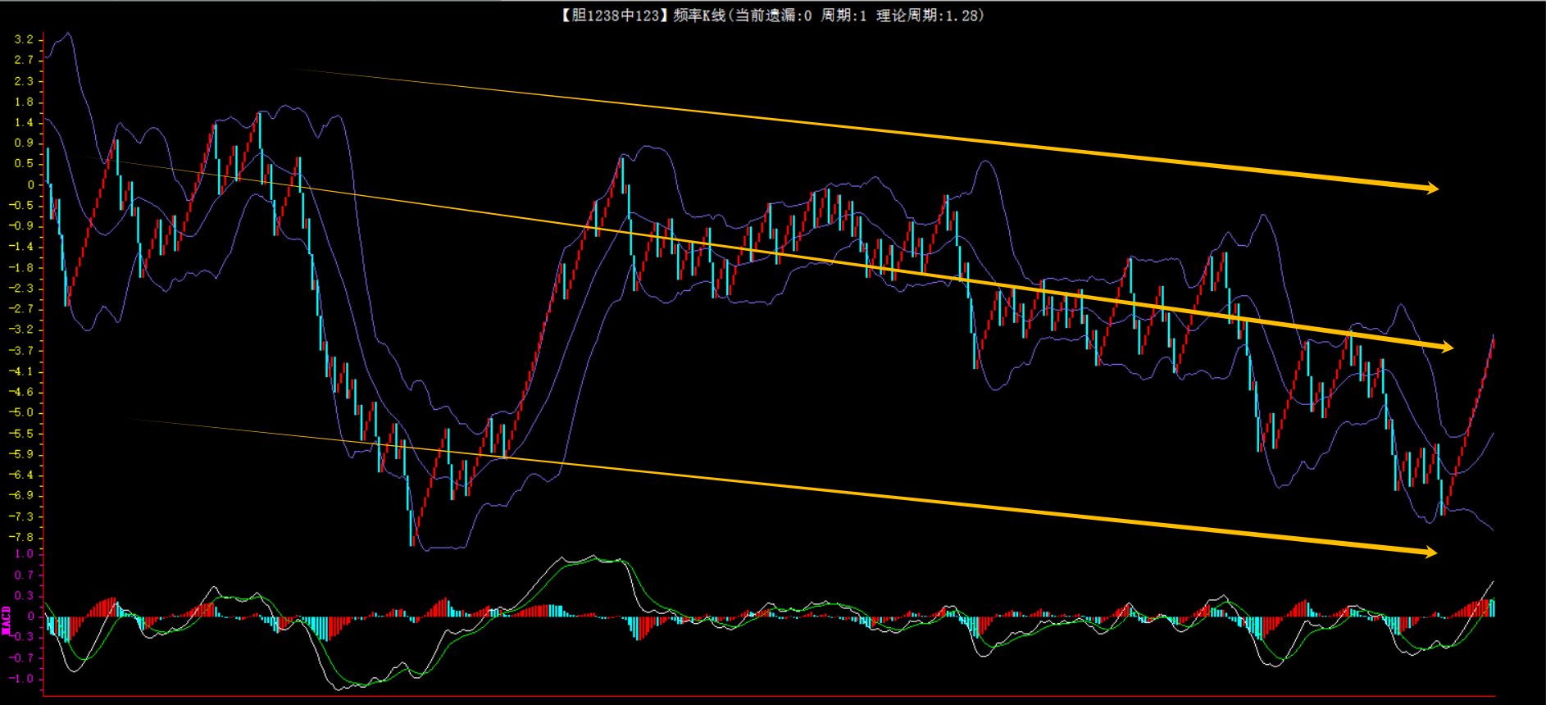The image size is (1546, 705).
Task: Click the 频率K线 title text
Action: tap(699, 16)
